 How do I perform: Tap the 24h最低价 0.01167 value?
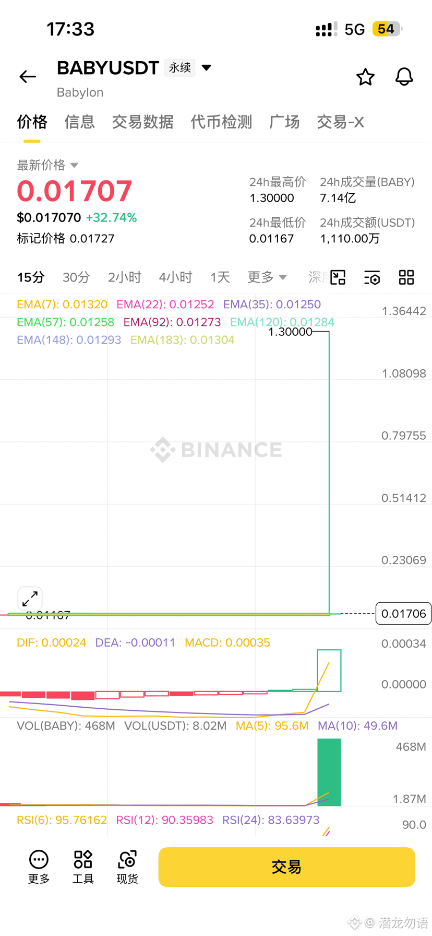[x=271, y=239]
